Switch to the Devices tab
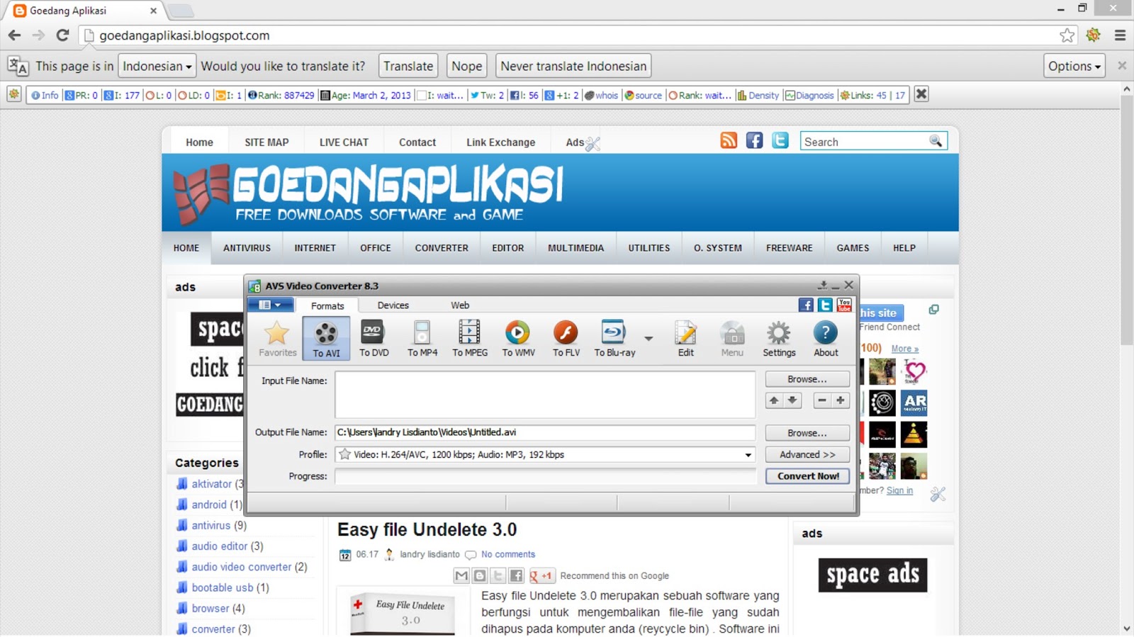1134x637 pixels. [393, 305]
